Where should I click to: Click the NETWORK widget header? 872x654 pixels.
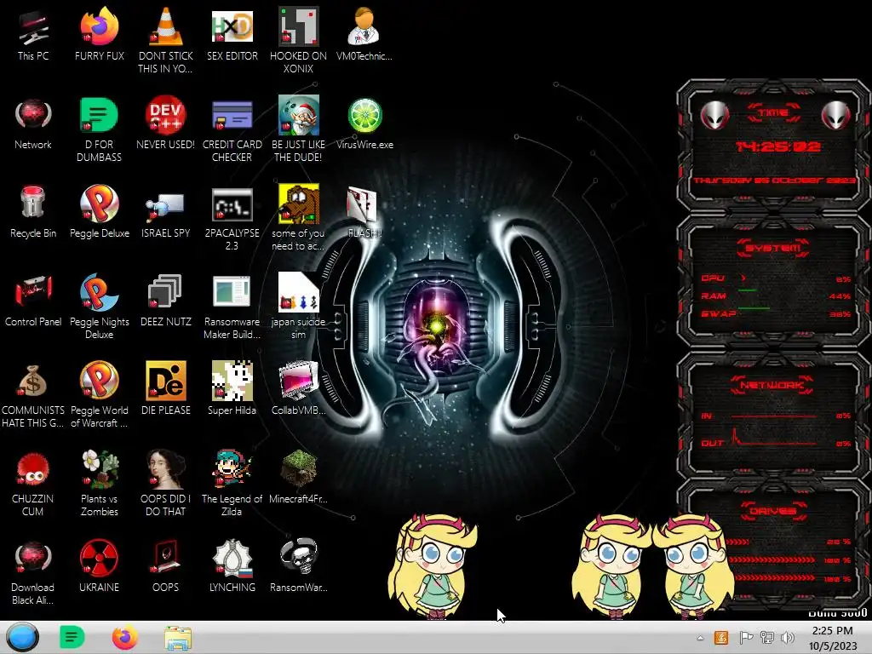[772, 385]
